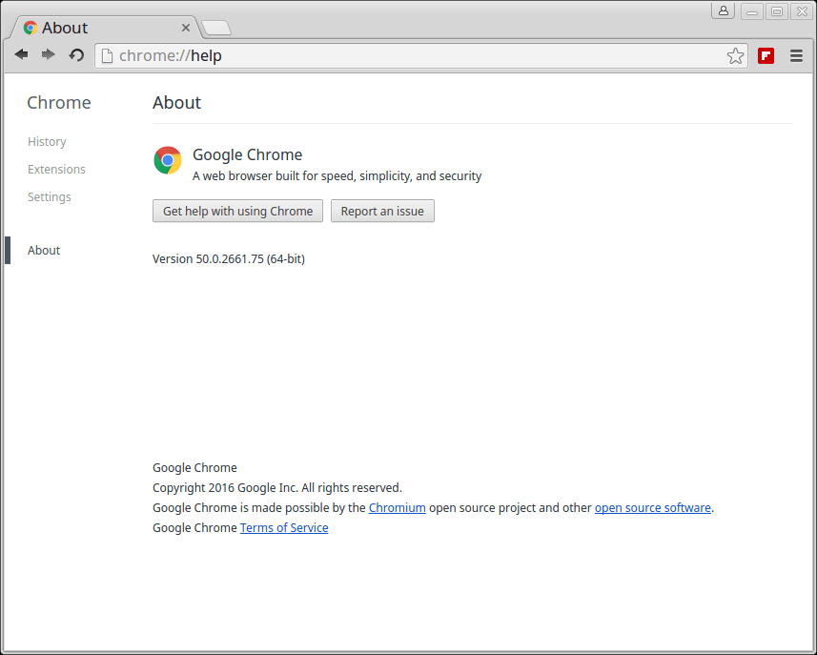The width and height of the screenshot is (817, 655).
Task: Go forward with the forward arrow
Action: coord(49,54)
